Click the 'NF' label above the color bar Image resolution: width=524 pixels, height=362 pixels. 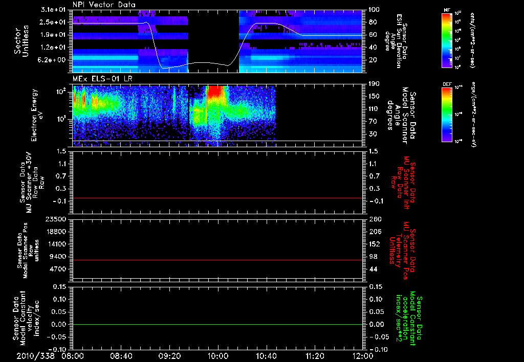(447, 10)
